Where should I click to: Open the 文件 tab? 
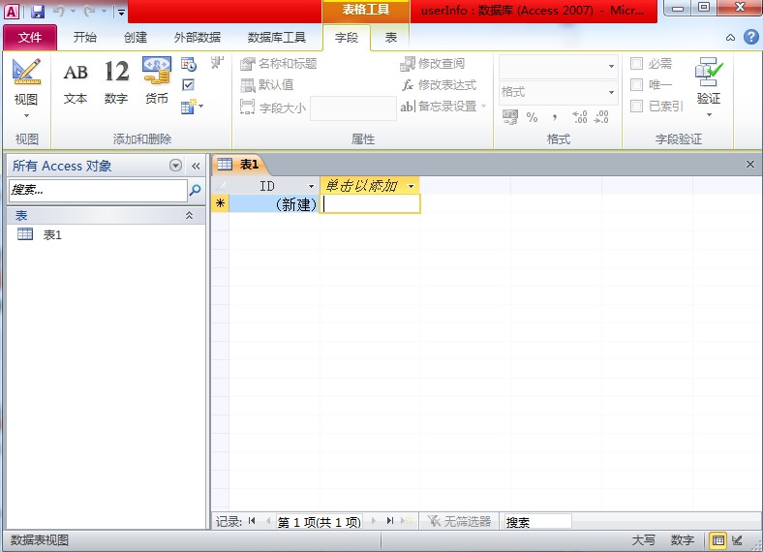pyautogui.click(x=30, y=38)
